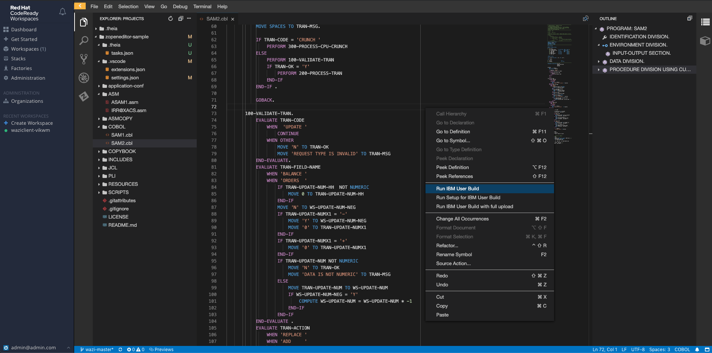Viewport: 712px width, 353px height.
Task: Open the File menu
Action: (94, 6)
